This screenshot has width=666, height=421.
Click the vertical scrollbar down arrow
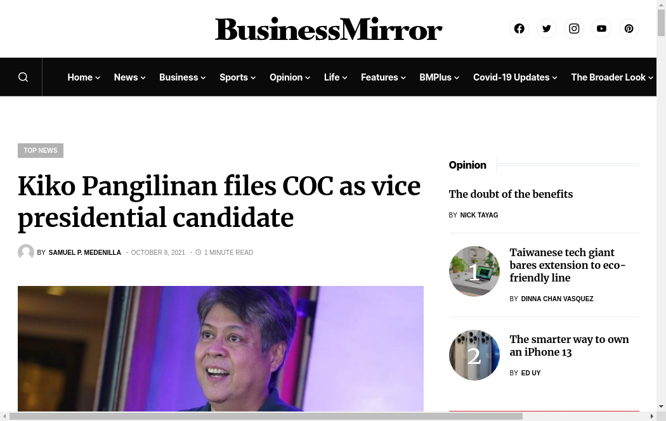(x=662, y=406)
